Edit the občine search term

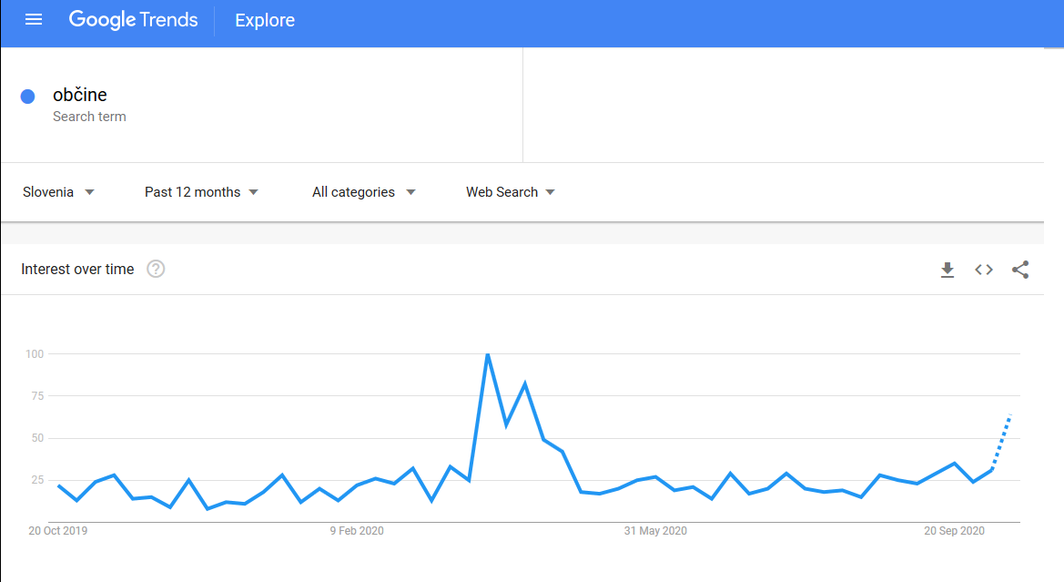(x=80, y=95)
